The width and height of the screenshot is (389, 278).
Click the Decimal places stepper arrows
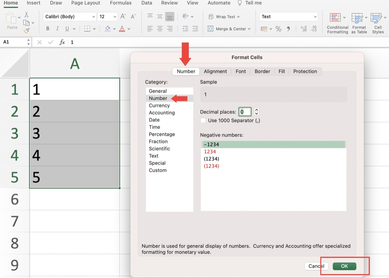(x=256, y=112)
